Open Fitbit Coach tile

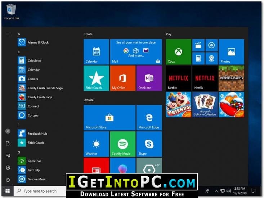pos(96,78)
